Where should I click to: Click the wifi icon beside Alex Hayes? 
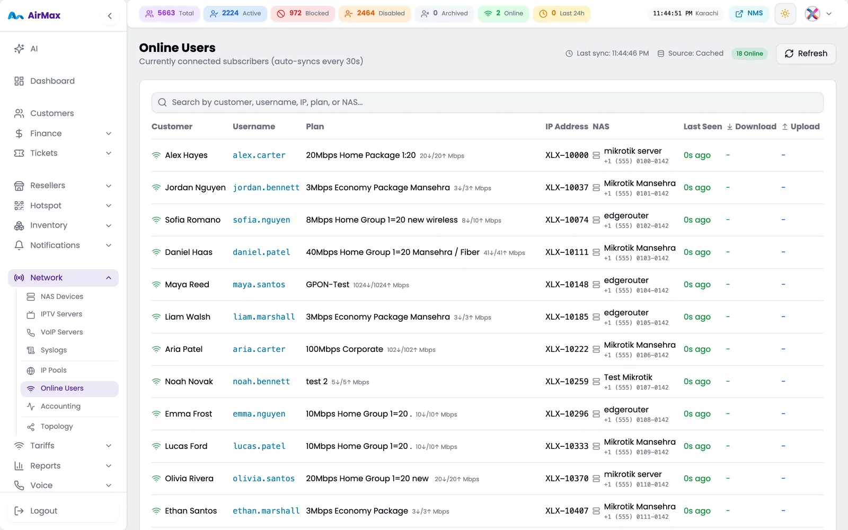click(156, 155)
